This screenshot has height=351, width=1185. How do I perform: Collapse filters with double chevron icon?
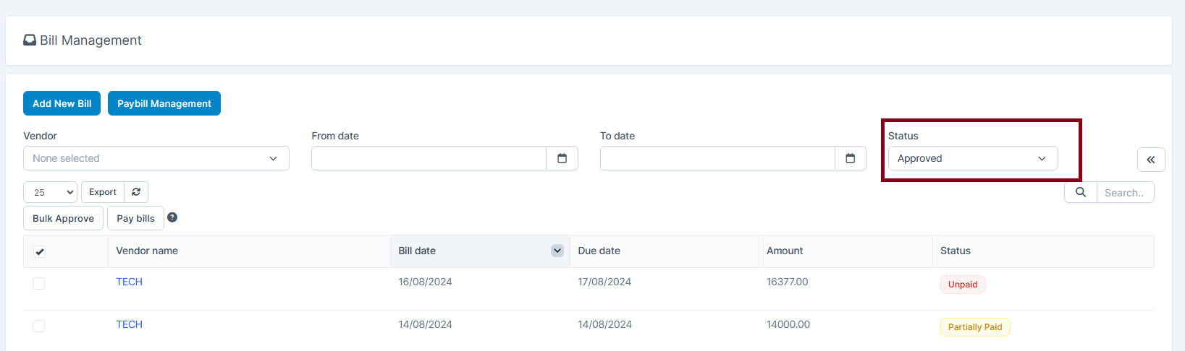[x=1151, y=160]
